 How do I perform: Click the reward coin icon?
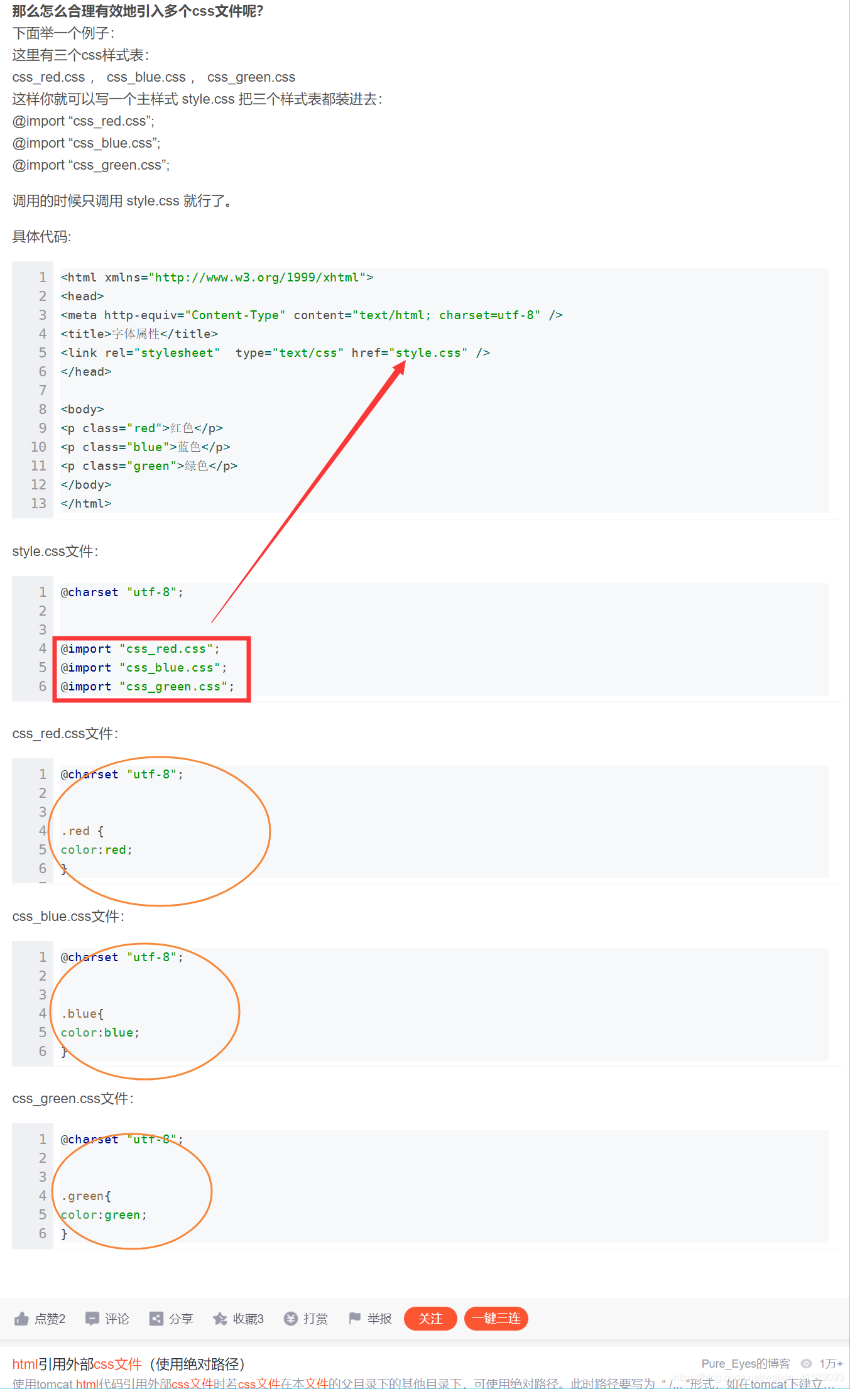[x=290, y=1318]
